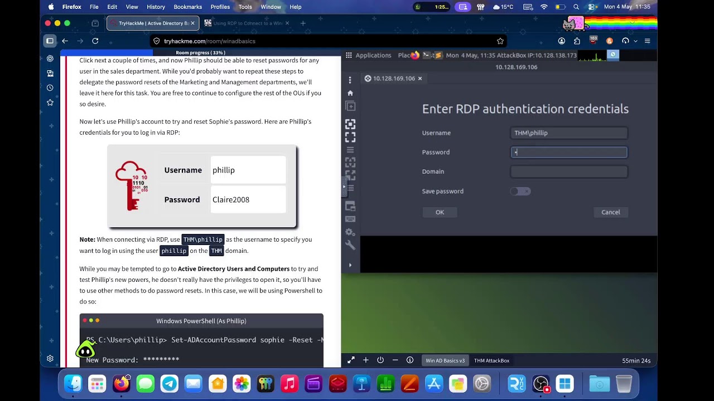Click the power icon for the machine

(380, 360)
